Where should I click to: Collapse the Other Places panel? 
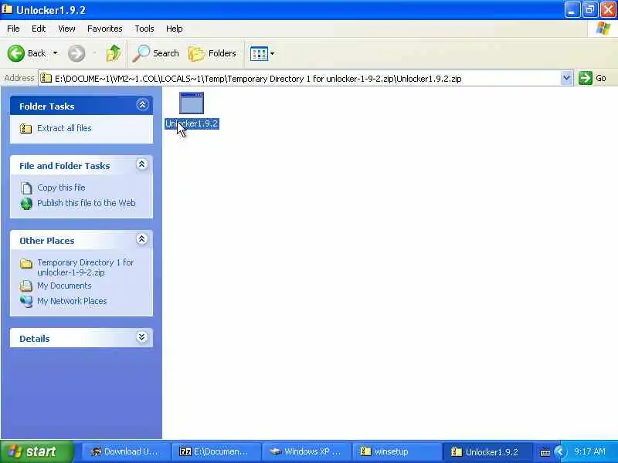click(142, 239)
